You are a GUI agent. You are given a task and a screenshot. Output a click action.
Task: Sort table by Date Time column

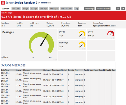(x=8, y=70)
